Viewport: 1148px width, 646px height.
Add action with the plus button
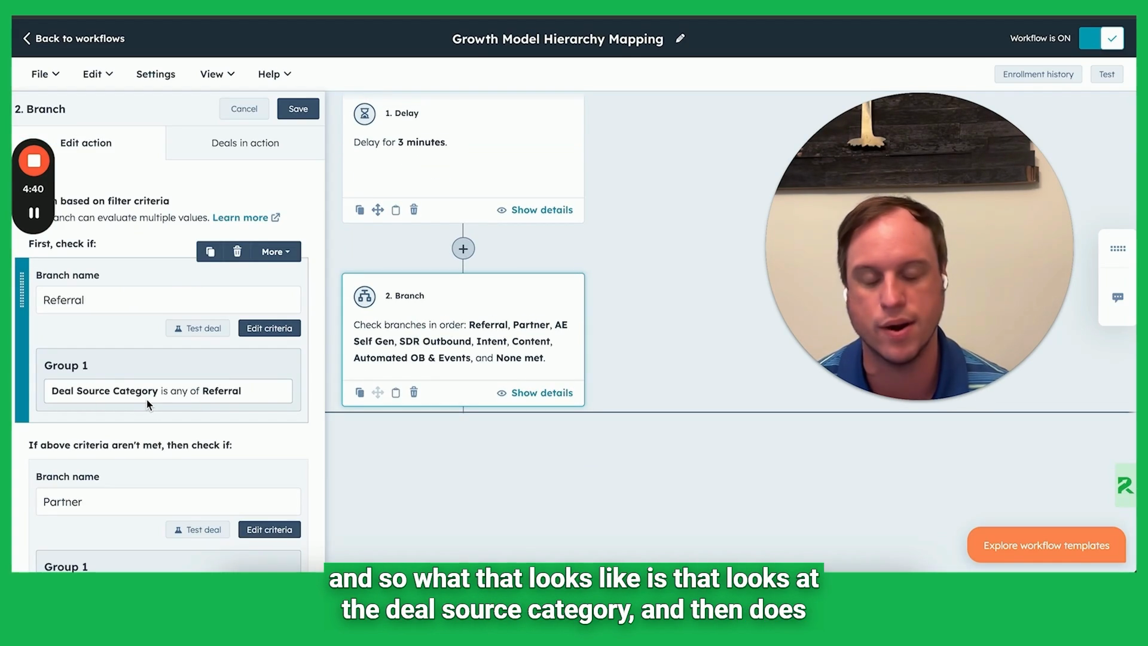click(463, 249)
